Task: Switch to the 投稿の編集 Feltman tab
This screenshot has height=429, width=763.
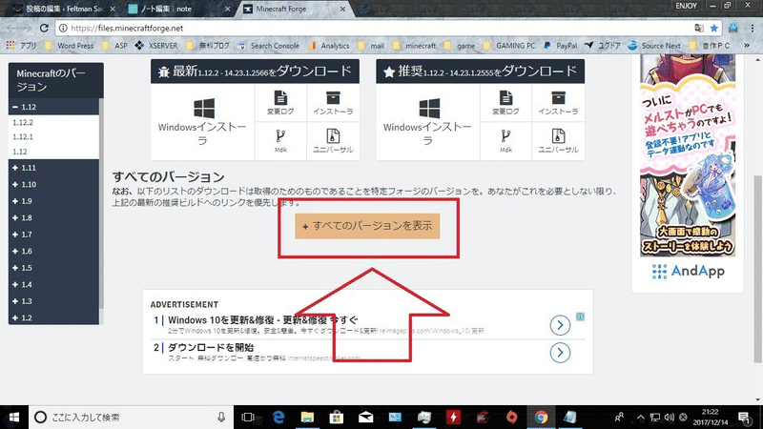Action: [63, 9]
